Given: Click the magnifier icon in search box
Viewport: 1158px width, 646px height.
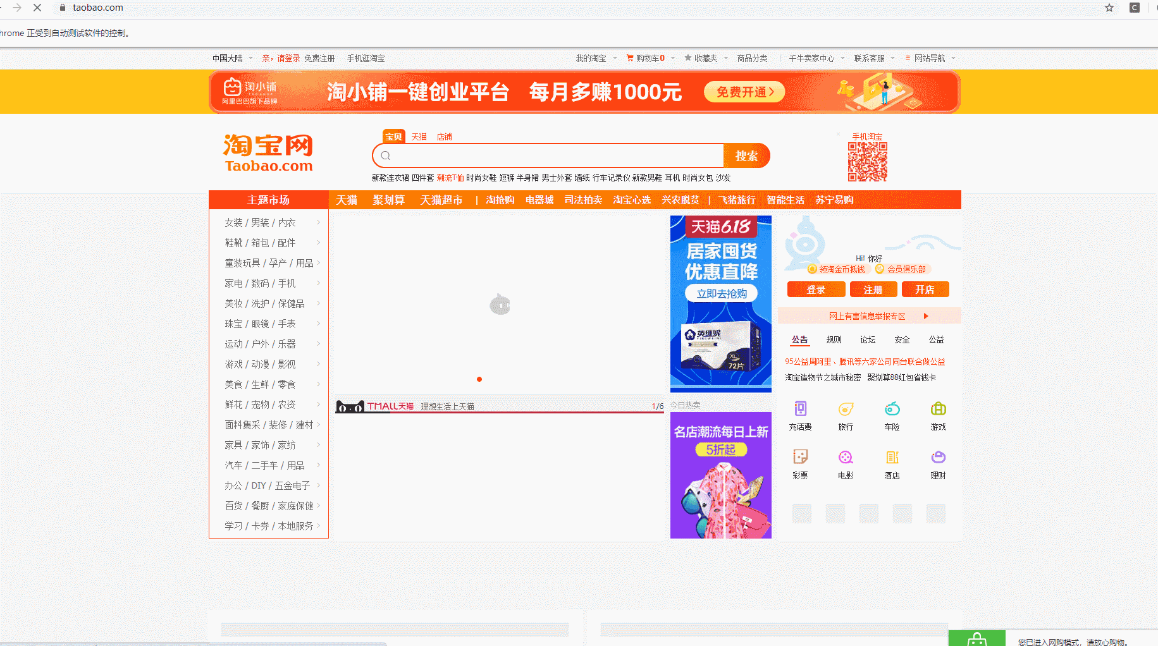Looking at the screenshot, I should tap(386, 155).
